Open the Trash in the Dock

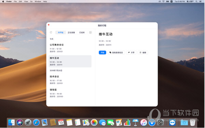click(x=192, y=123)
